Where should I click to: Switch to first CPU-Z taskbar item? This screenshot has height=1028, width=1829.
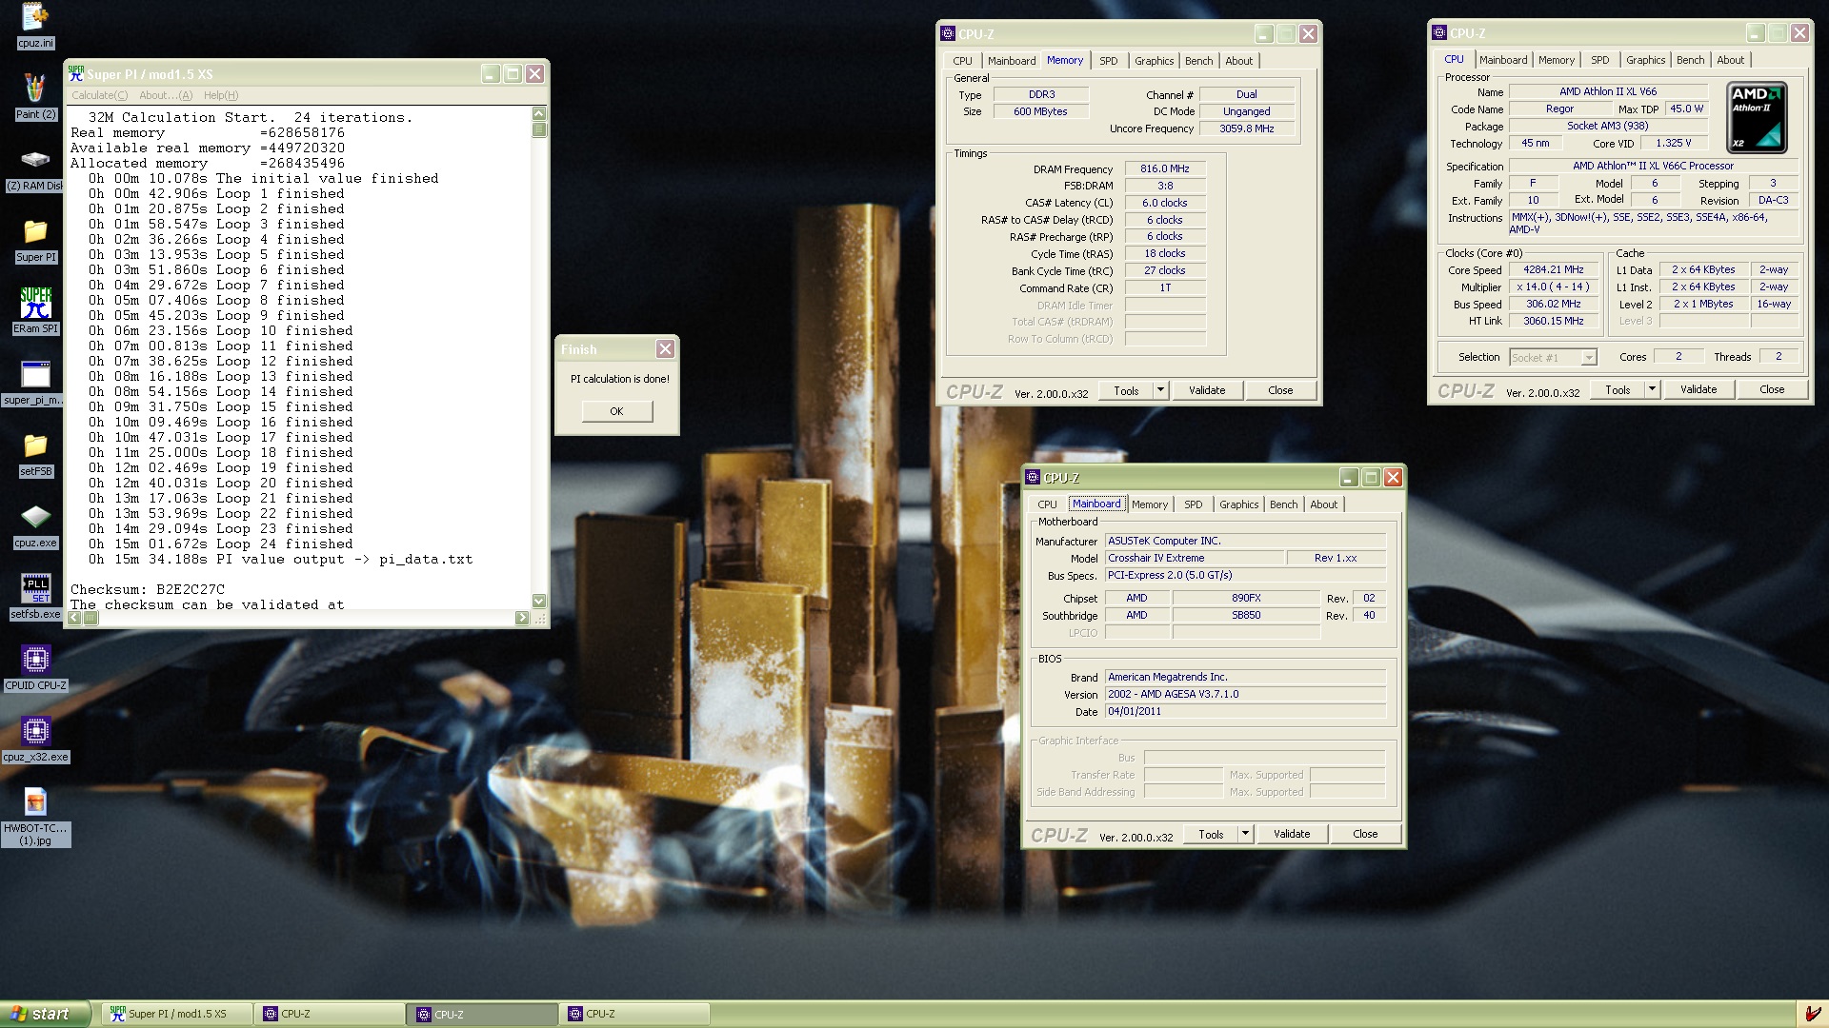330,1014
